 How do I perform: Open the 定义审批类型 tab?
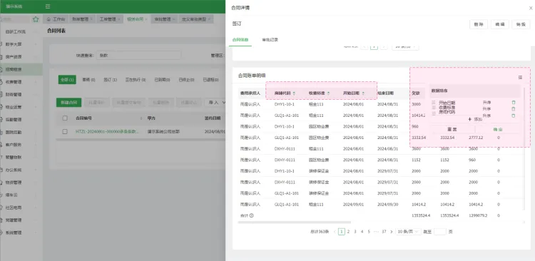[196, 19]
